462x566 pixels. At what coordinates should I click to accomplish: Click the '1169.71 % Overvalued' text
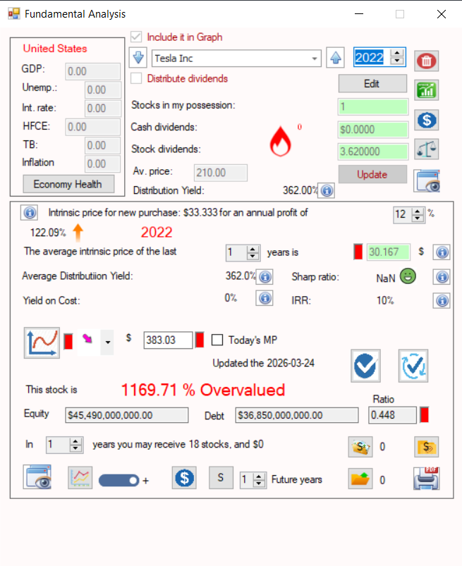tap(203, 390)
